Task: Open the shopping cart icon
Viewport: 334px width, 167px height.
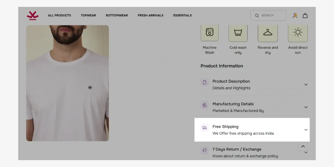Action: [x=305, y=15]
